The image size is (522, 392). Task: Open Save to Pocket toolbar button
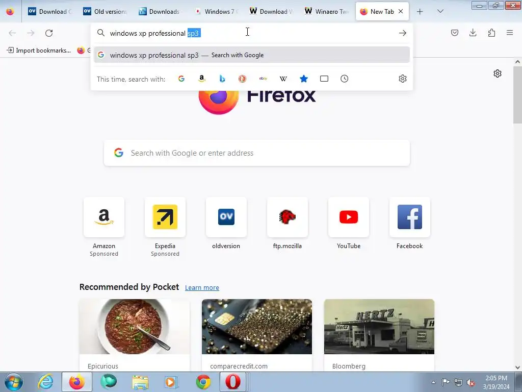click(x=455, y=33)
